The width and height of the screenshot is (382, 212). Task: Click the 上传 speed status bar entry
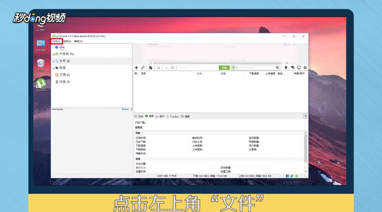tap(255, 176)
